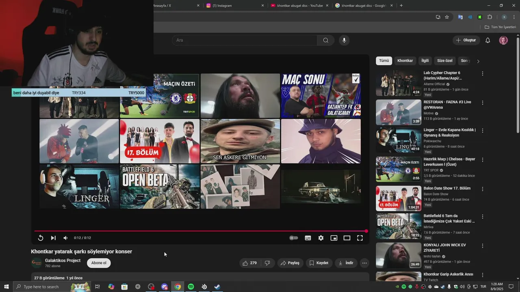Screen dimensions: 520x292
Task: Toggle subtitles/captions in the player
Action: pyautogui.click(x=308, y=238)
